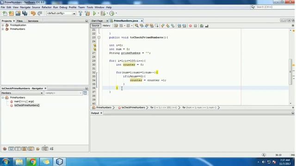Click the Debug Project toolbar icon
This screenshot has width=296, height=166.
click(x=103, y=13)
